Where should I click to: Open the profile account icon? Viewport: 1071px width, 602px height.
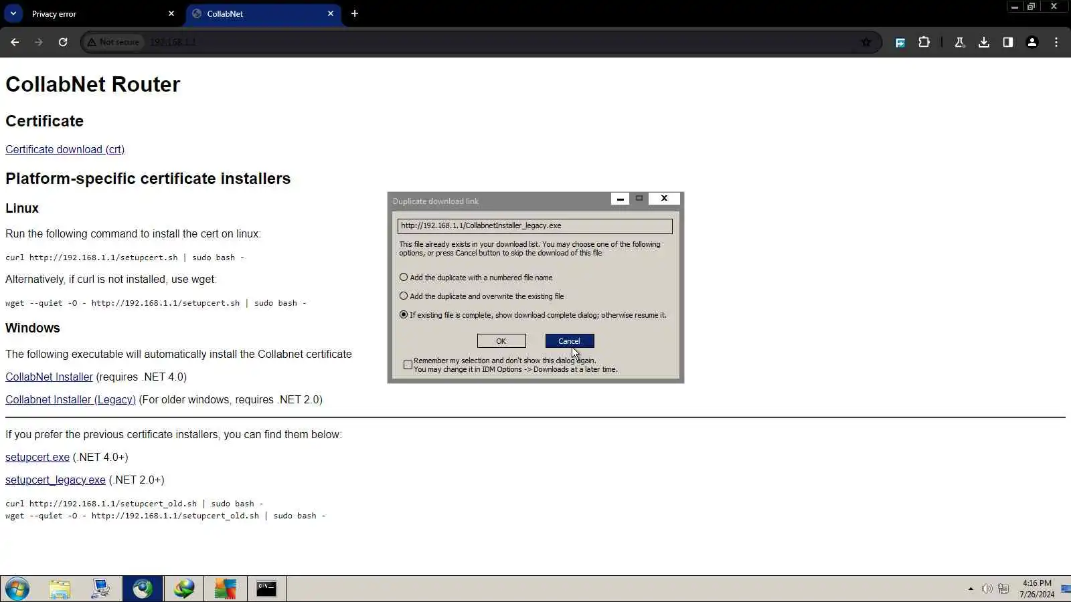[x=1032, y=42]
